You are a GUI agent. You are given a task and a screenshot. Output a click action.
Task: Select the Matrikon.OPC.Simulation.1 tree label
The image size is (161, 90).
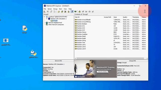58,19
